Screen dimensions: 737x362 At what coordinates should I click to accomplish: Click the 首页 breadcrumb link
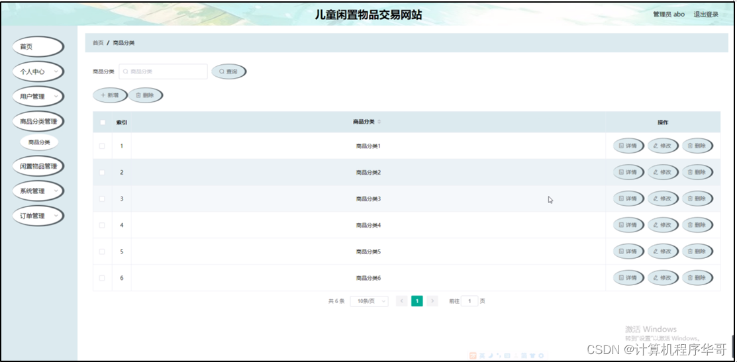98,43
